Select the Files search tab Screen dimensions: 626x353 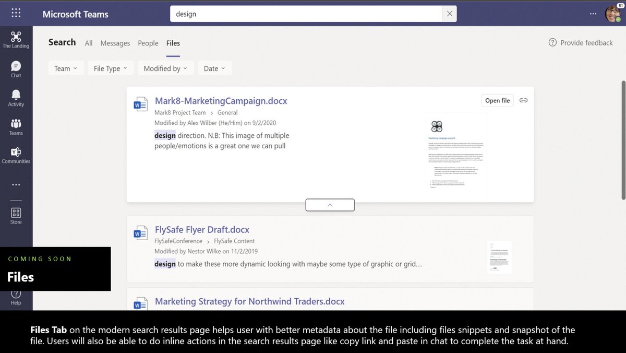coord(173,43)
